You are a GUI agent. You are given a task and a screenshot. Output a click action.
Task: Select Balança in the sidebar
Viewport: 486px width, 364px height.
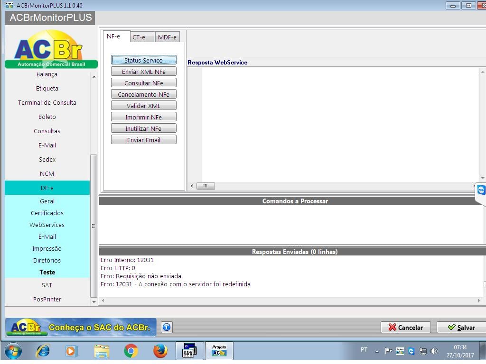pyautogui.click(x=47, y=74)
